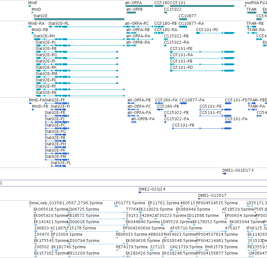Click protein label "CG5180-PA"

166,100
